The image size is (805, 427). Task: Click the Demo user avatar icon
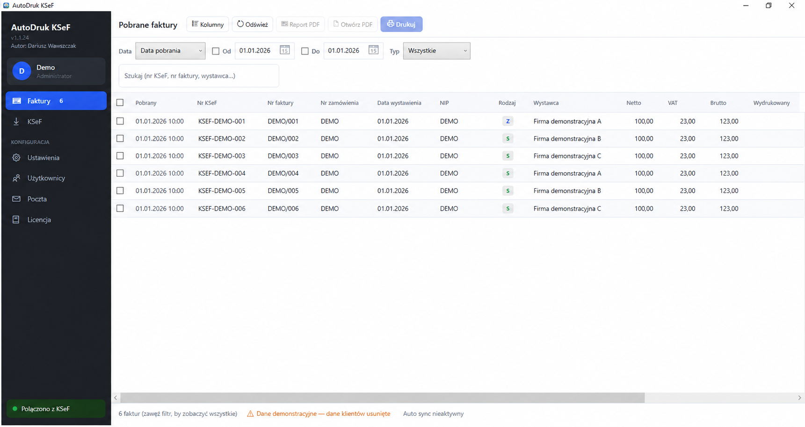(x=22, y=71)
